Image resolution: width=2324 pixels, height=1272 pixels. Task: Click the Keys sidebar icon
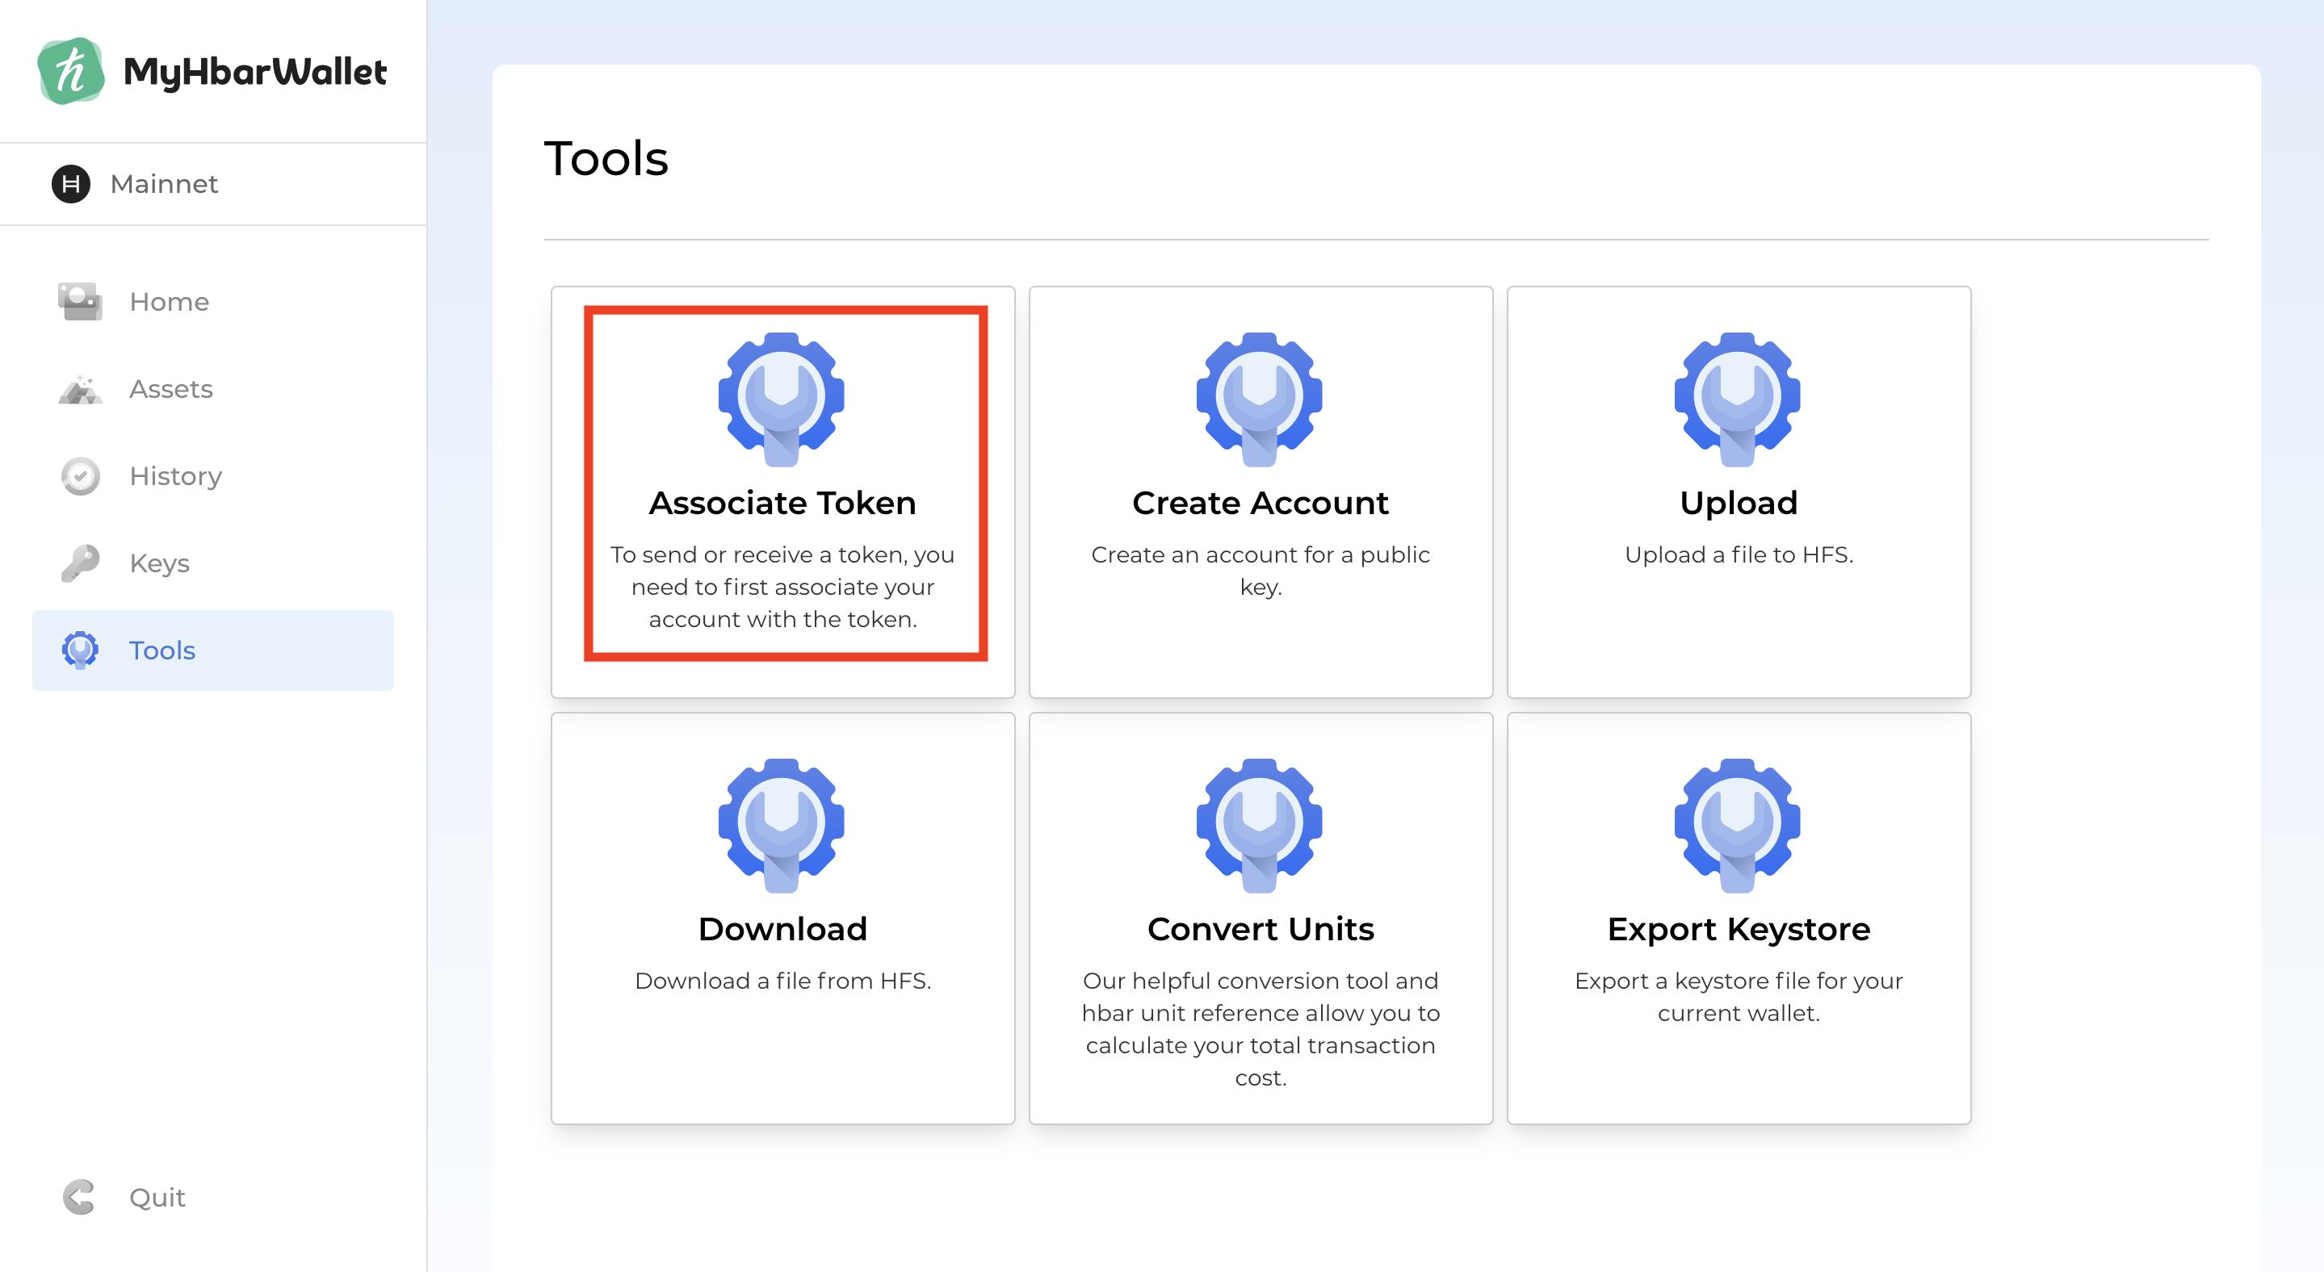coord(80,563)
